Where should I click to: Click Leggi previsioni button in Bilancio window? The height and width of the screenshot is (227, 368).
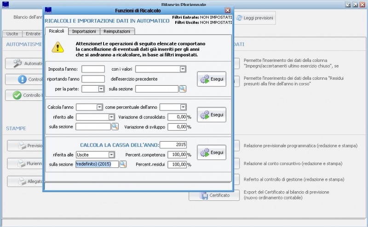tap(255, 18)
